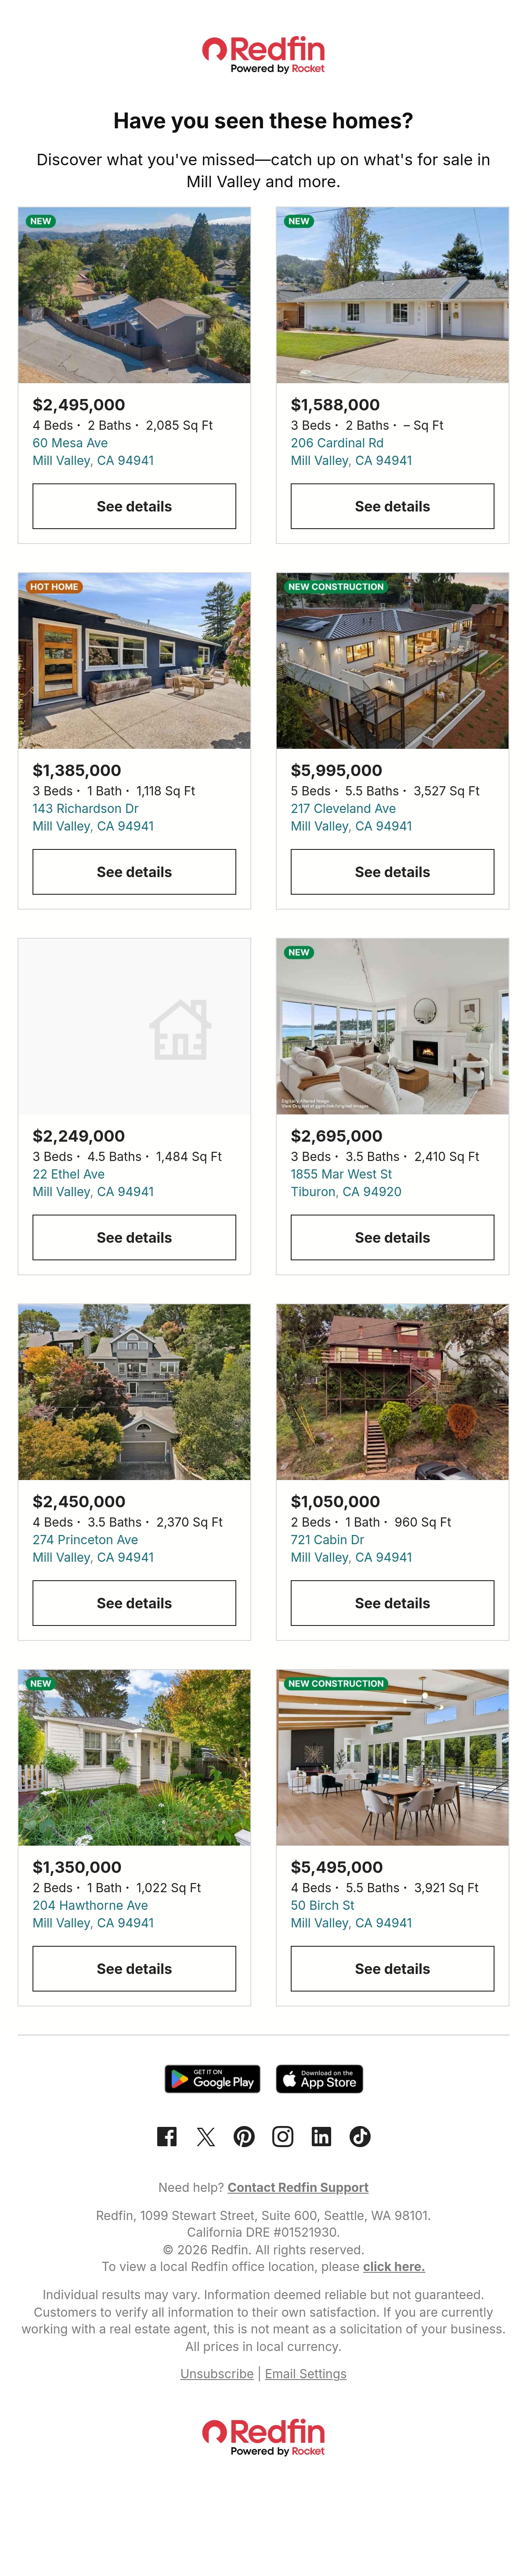Click the Contact Redfin Support link

(x=298, y=2187)
